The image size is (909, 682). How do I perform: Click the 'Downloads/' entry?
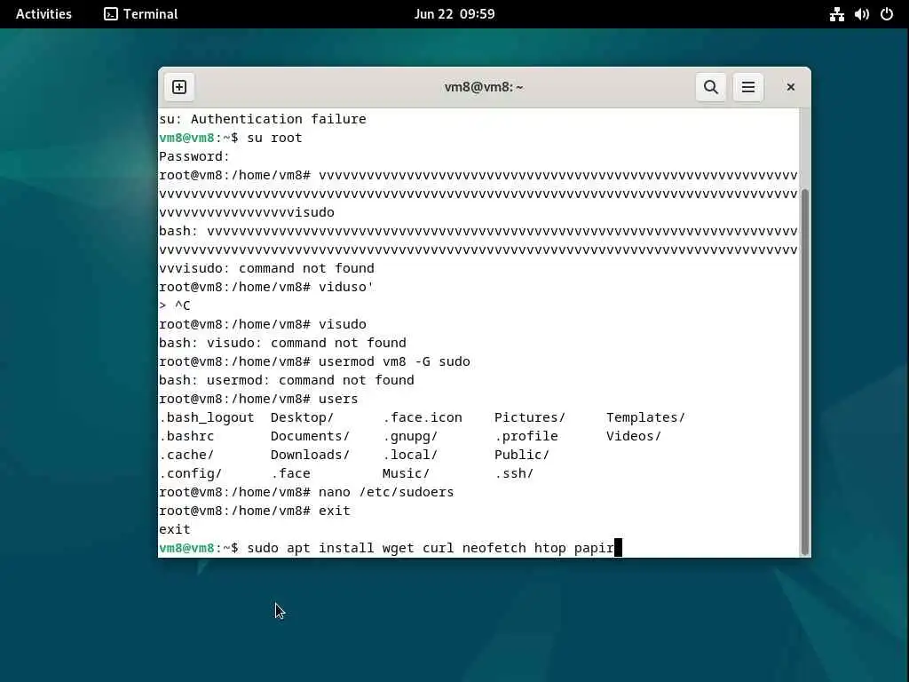pos(310,455)
